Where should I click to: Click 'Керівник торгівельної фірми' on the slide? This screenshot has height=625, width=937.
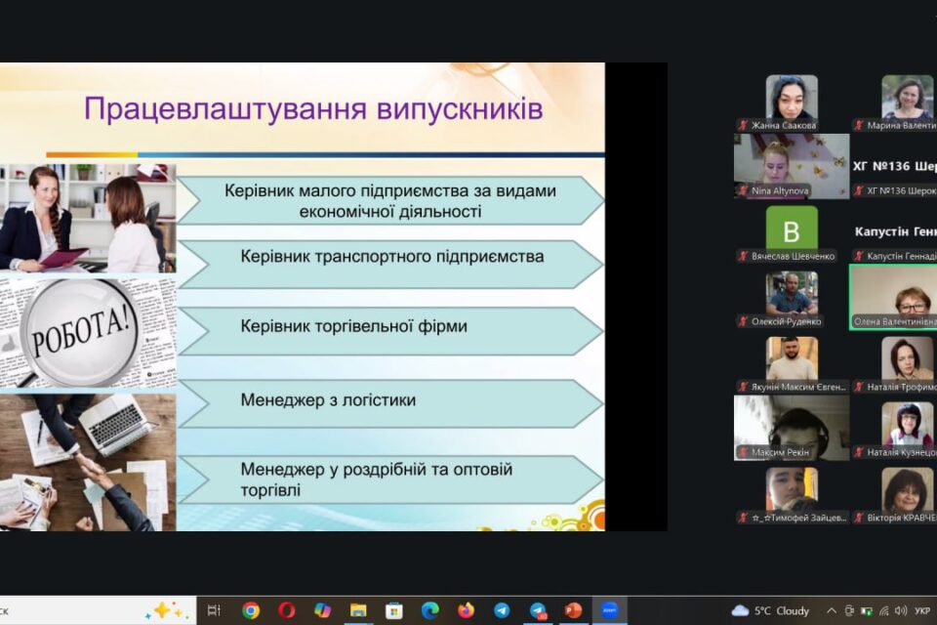pos(353,326)
